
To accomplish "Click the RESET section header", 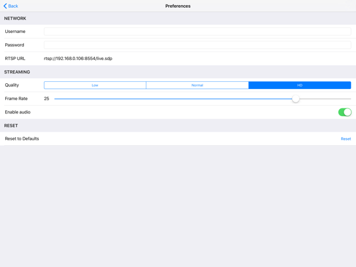I will pos(11,126).
